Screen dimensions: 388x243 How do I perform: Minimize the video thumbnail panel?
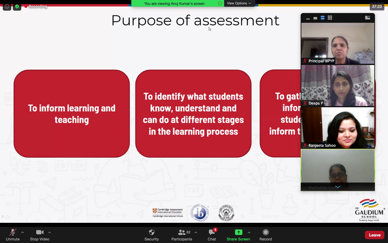tap(308, 18)
